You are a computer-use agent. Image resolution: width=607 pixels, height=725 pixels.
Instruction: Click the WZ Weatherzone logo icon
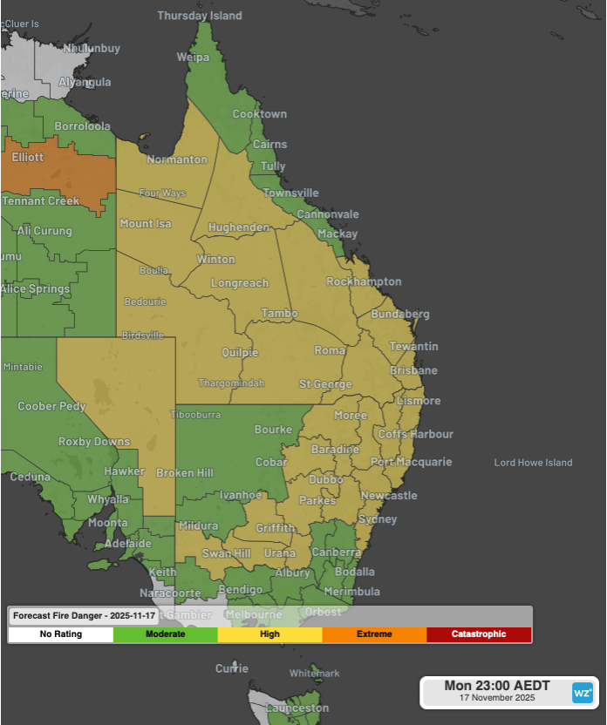tap(582, 693)
